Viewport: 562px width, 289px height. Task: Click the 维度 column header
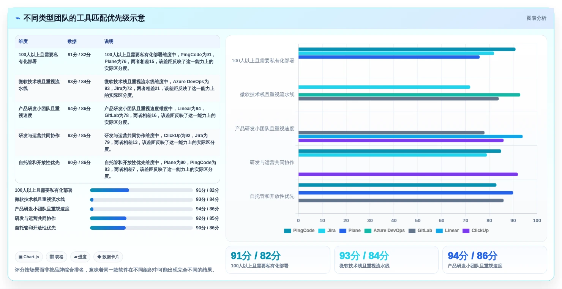(x=23, y=42)
